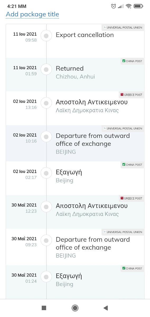The width and height of the screenshot is (150, 317).
Task: Open the Εξαγωγή Beijing entry from 30 Μαΐ
Action: (x=75, y=282)
